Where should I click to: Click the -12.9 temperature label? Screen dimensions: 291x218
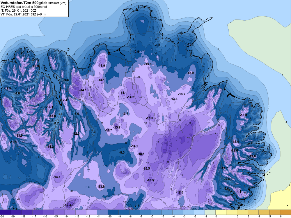click(190, 73)
